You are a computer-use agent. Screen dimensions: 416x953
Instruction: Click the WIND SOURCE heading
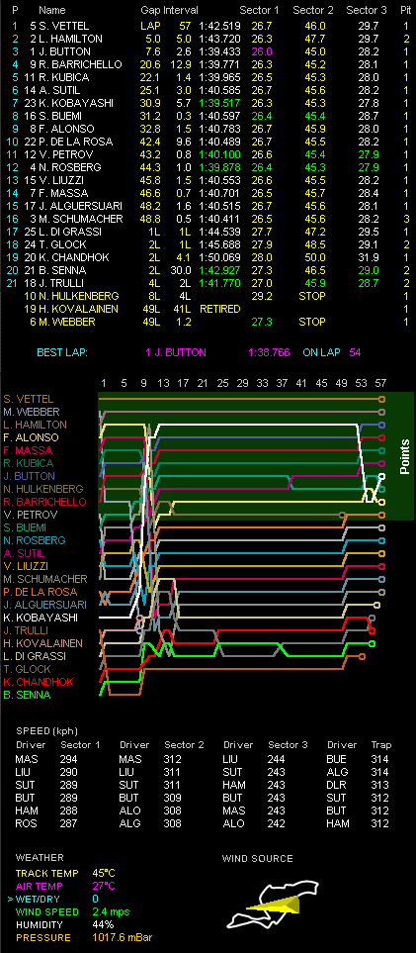click(258, 859)
